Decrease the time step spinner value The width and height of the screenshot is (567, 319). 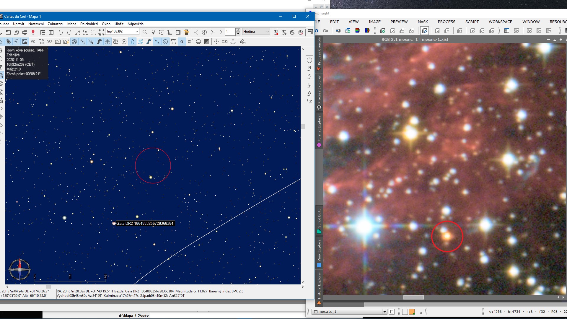(238, 33)
